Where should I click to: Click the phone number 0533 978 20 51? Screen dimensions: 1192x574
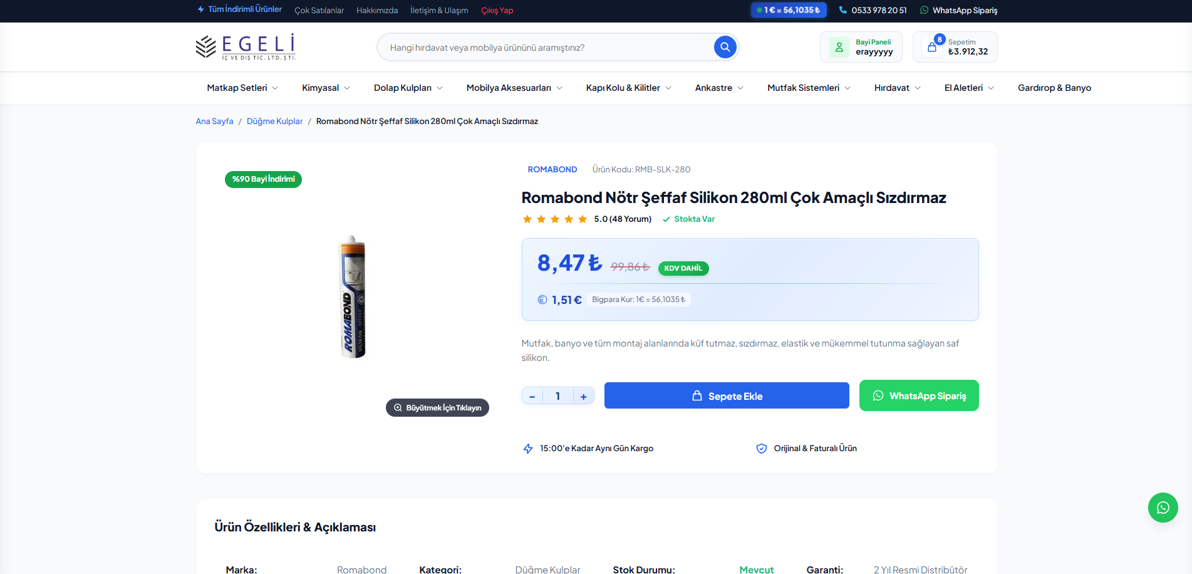point(879,10)
